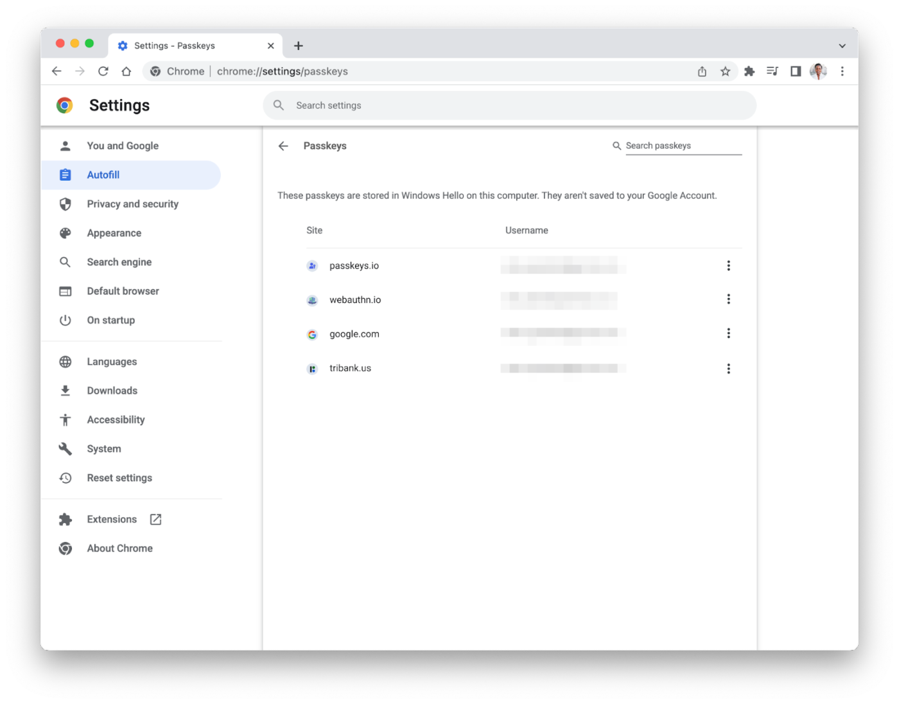Open the side panel icon
This screenshot has width=899, height=704.
tap(795, 71)
